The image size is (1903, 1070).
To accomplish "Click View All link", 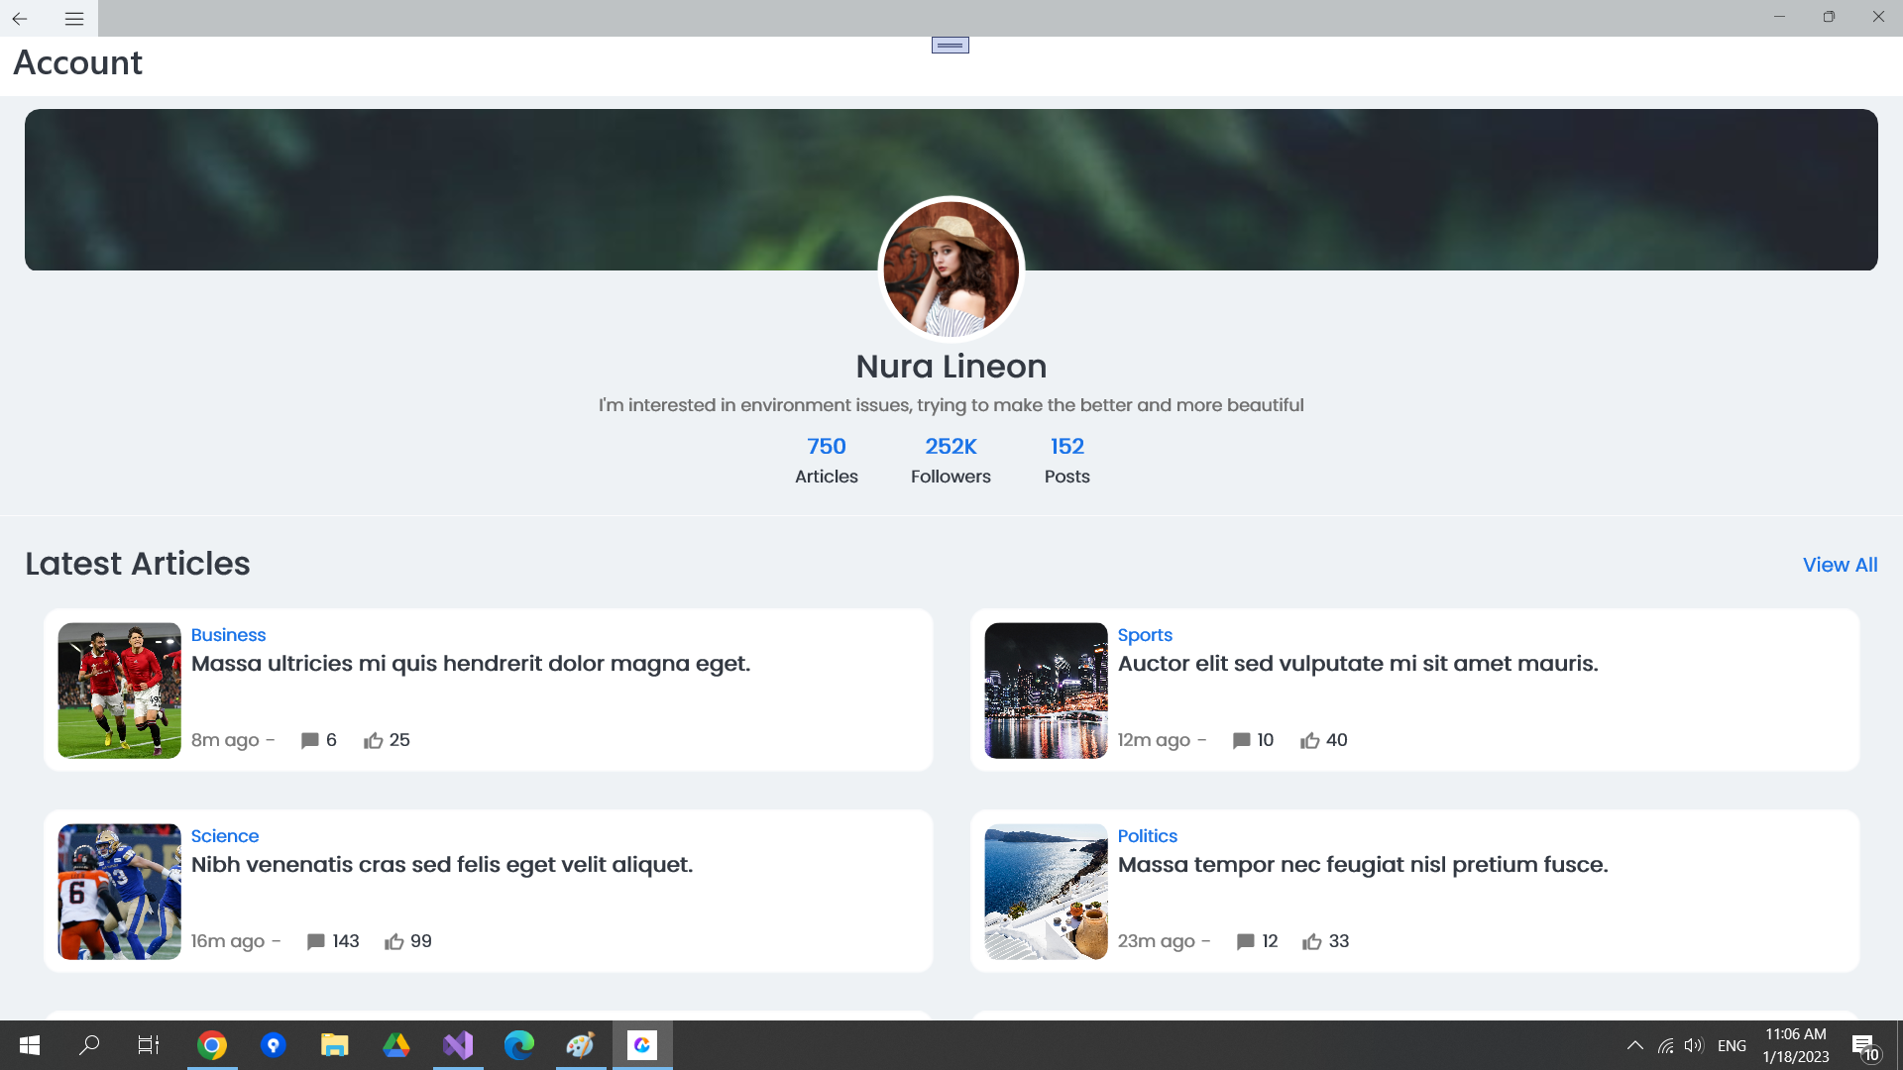I will 1840,565.
